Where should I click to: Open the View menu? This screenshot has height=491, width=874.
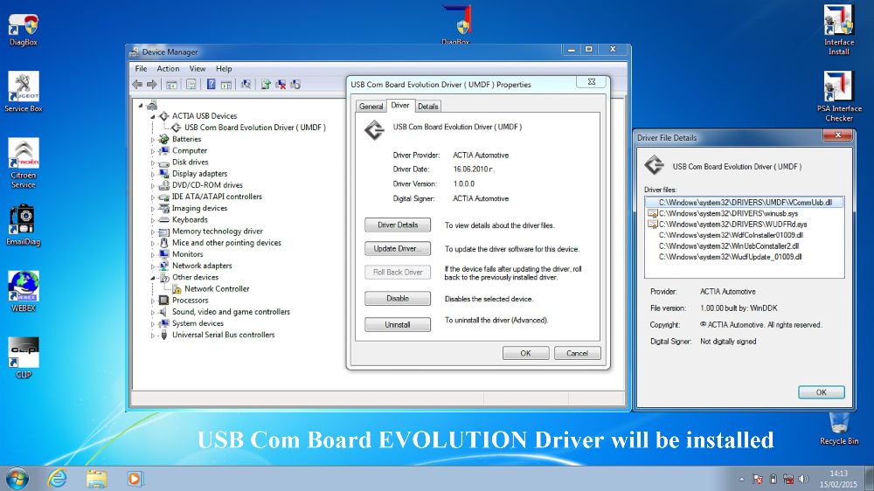coord(198,68)
